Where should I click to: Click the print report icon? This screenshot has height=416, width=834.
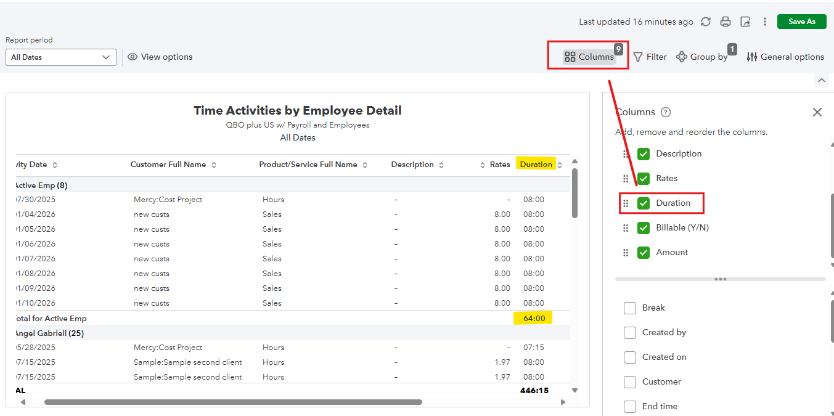pos(726,22)
